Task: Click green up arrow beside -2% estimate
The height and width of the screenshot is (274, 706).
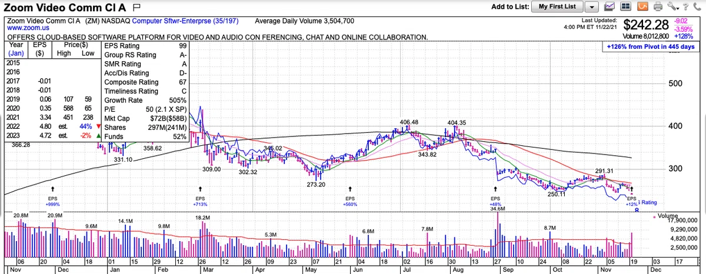Action: [x=98, y=135]
